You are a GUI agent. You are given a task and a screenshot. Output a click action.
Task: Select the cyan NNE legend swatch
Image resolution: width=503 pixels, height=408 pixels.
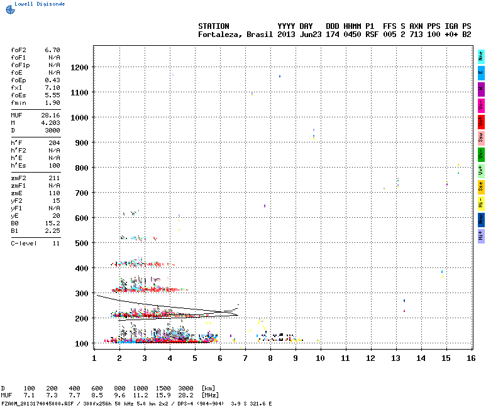[481, 56]
